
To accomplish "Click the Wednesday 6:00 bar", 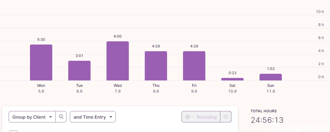I will pyautogui.click(x=118, y=61).
